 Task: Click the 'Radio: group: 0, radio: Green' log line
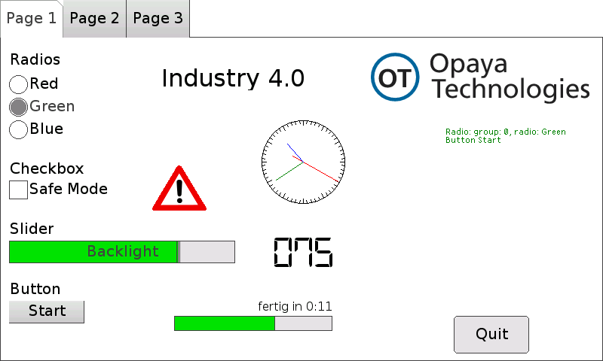click(506, 132)
